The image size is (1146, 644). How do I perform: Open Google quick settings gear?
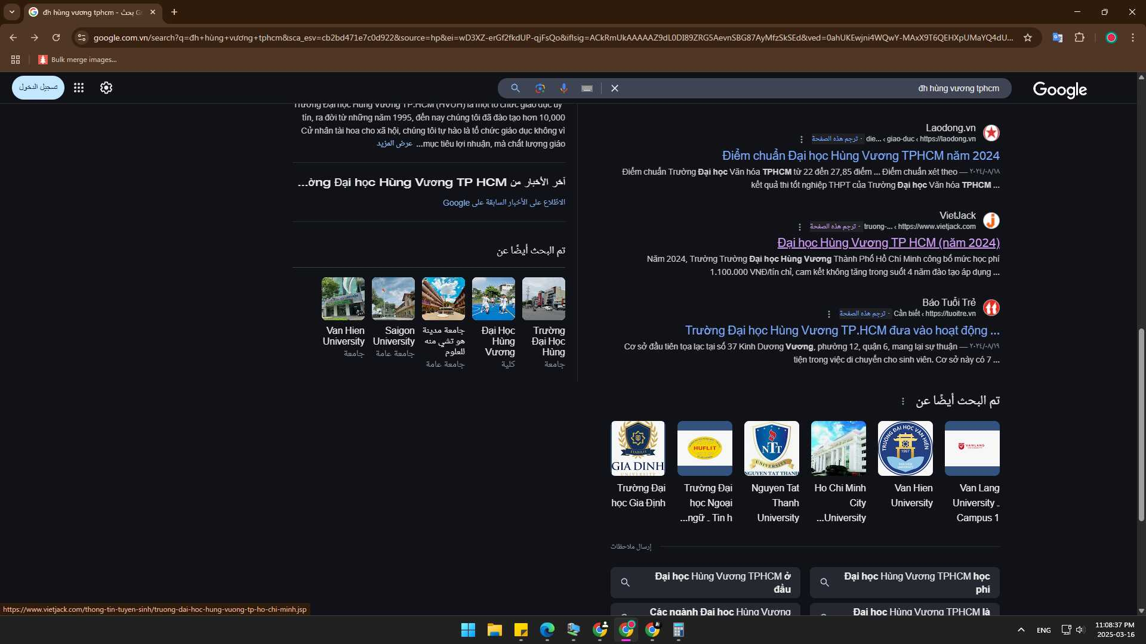106,88
